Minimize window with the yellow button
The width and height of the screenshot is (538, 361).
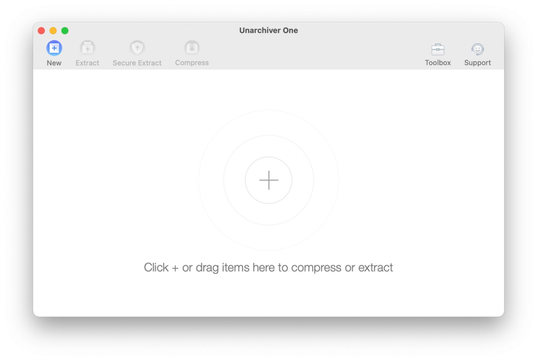point(53,31)
